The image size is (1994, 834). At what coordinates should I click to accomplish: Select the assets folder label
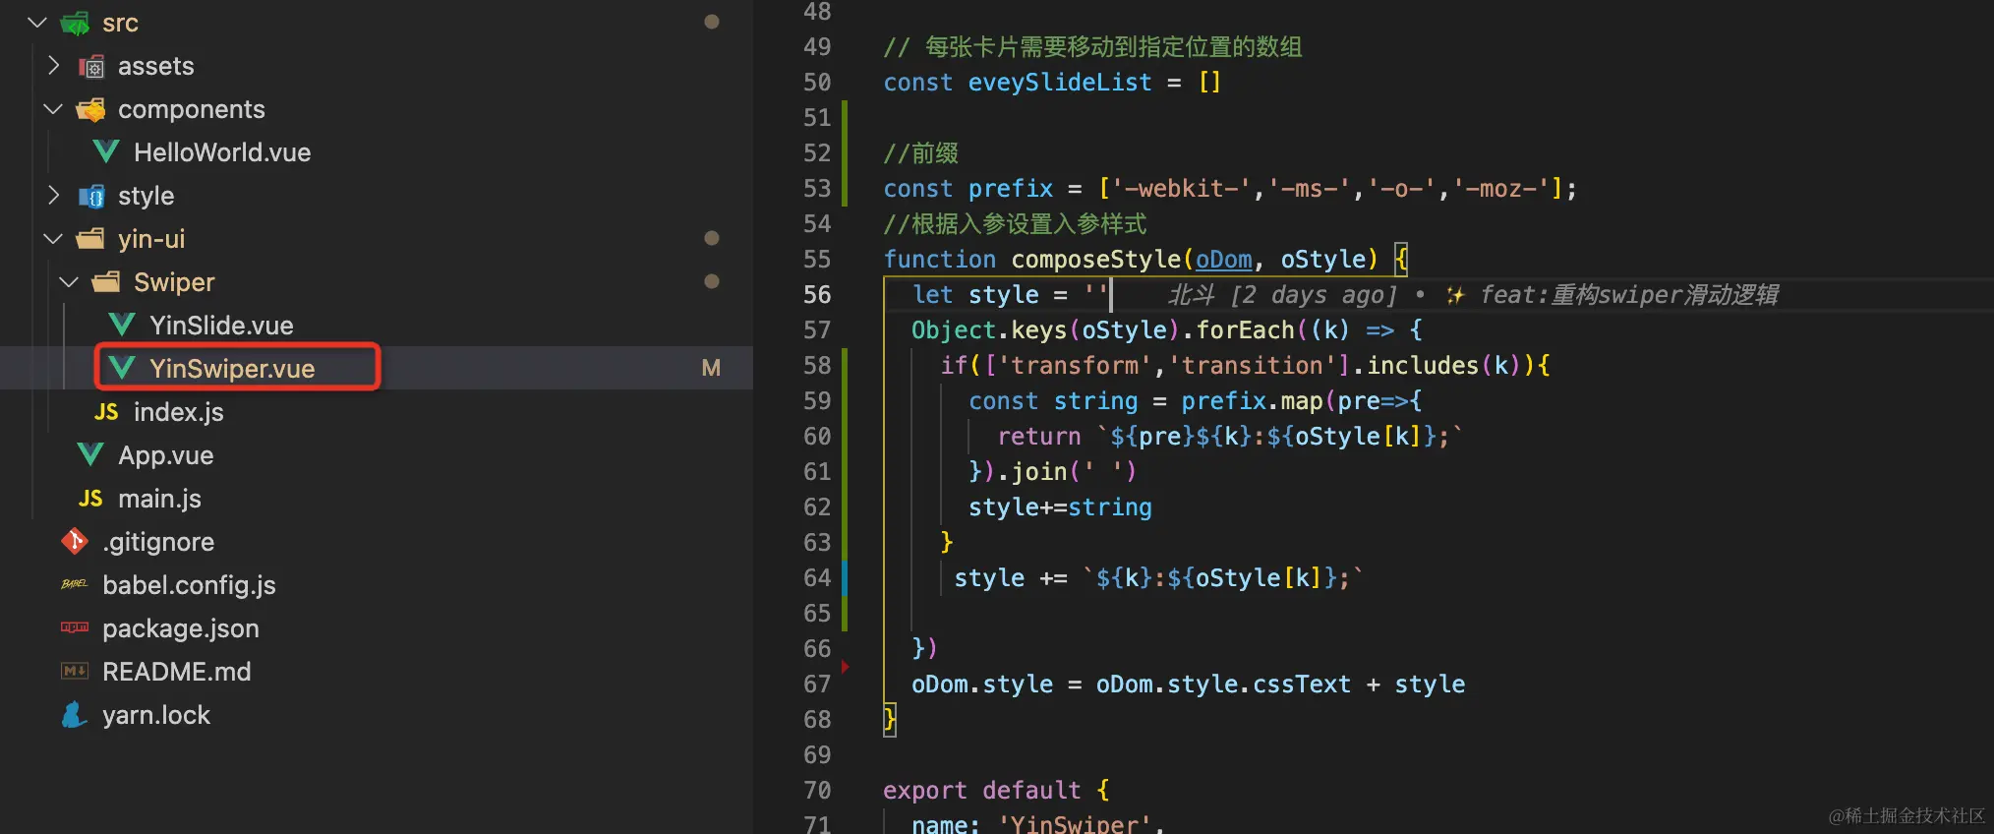pyautogui.click(x=156, y=66)
